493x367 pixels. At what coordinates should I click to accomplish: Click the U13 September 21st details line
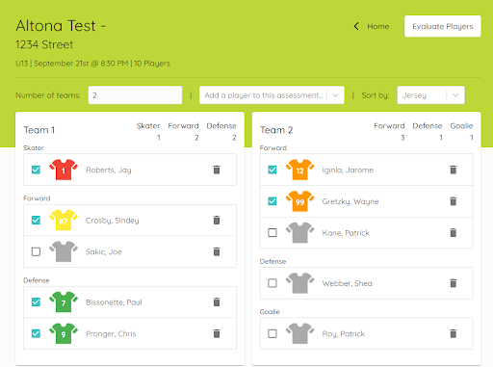(x=92, y=64)
